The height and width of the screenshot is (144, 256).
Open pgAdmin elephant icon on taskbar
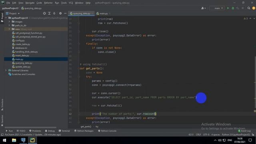23,140
